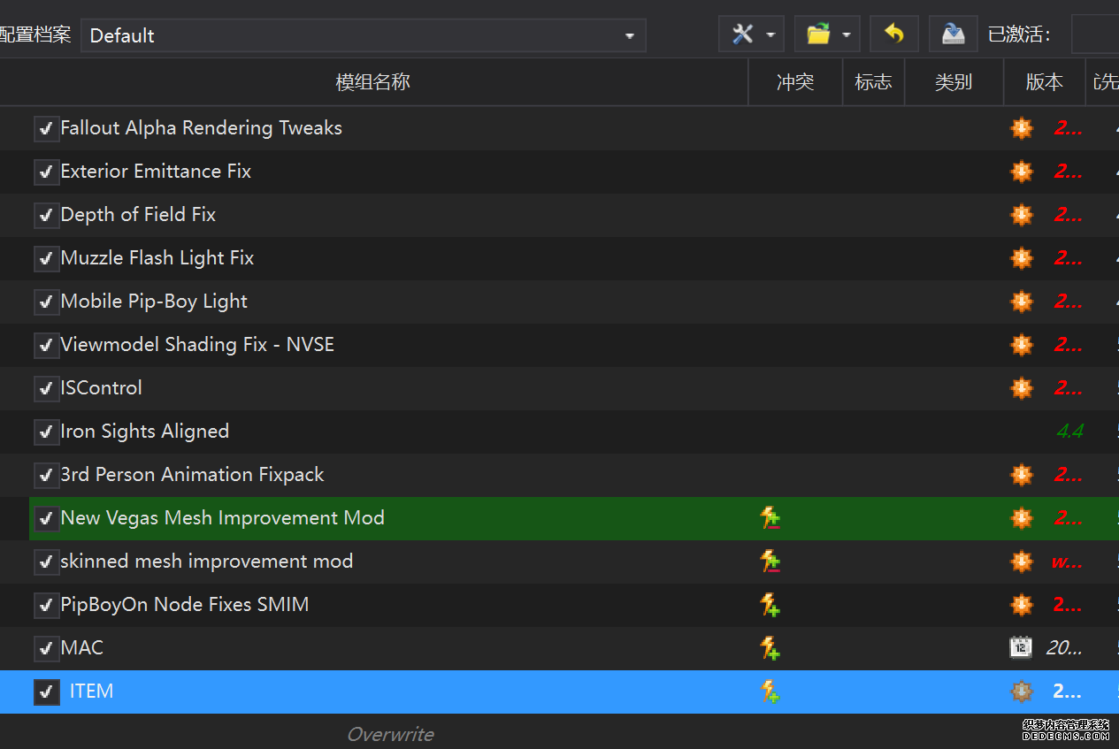Disable the Iron Sights Aligned checkbox
1119x749 pixels.
[46, 432]
